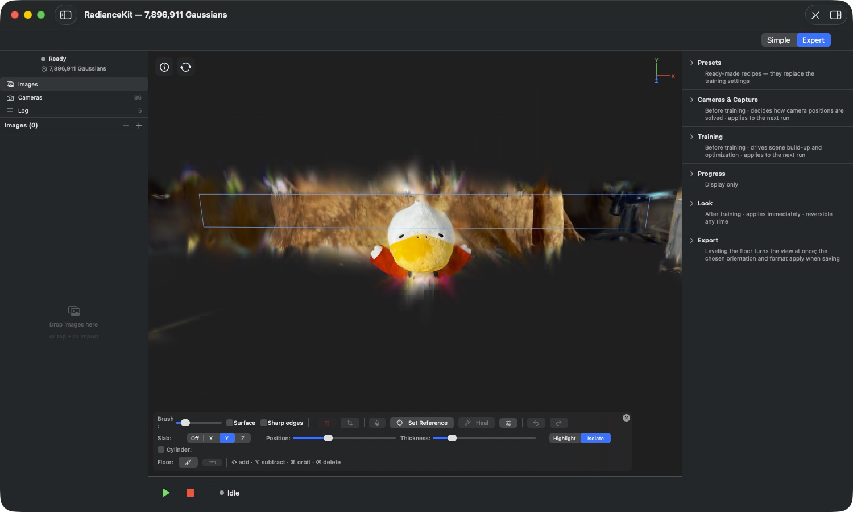Open the selection settings sliders icon
Screen dimensions: 853x512
pos(508,423)
